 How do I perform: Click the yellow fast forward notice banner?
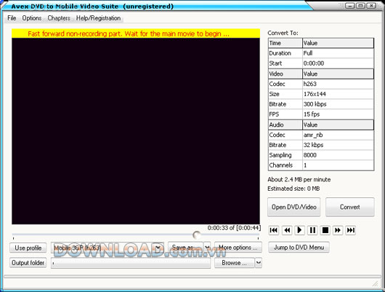[x=136, y=33]
